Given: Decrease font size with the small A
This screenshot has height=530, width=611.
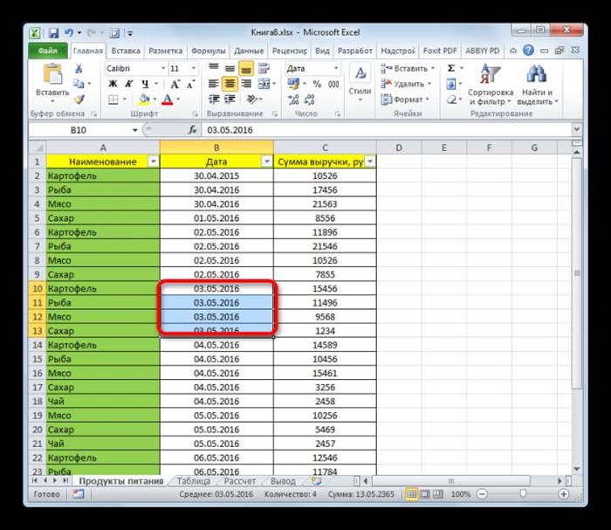Looking at the screenshot, I should 190,84.
